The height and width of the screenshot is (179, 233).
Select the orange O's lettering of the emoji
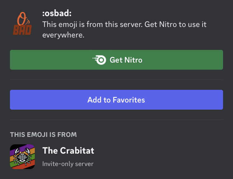coord(23,18)
